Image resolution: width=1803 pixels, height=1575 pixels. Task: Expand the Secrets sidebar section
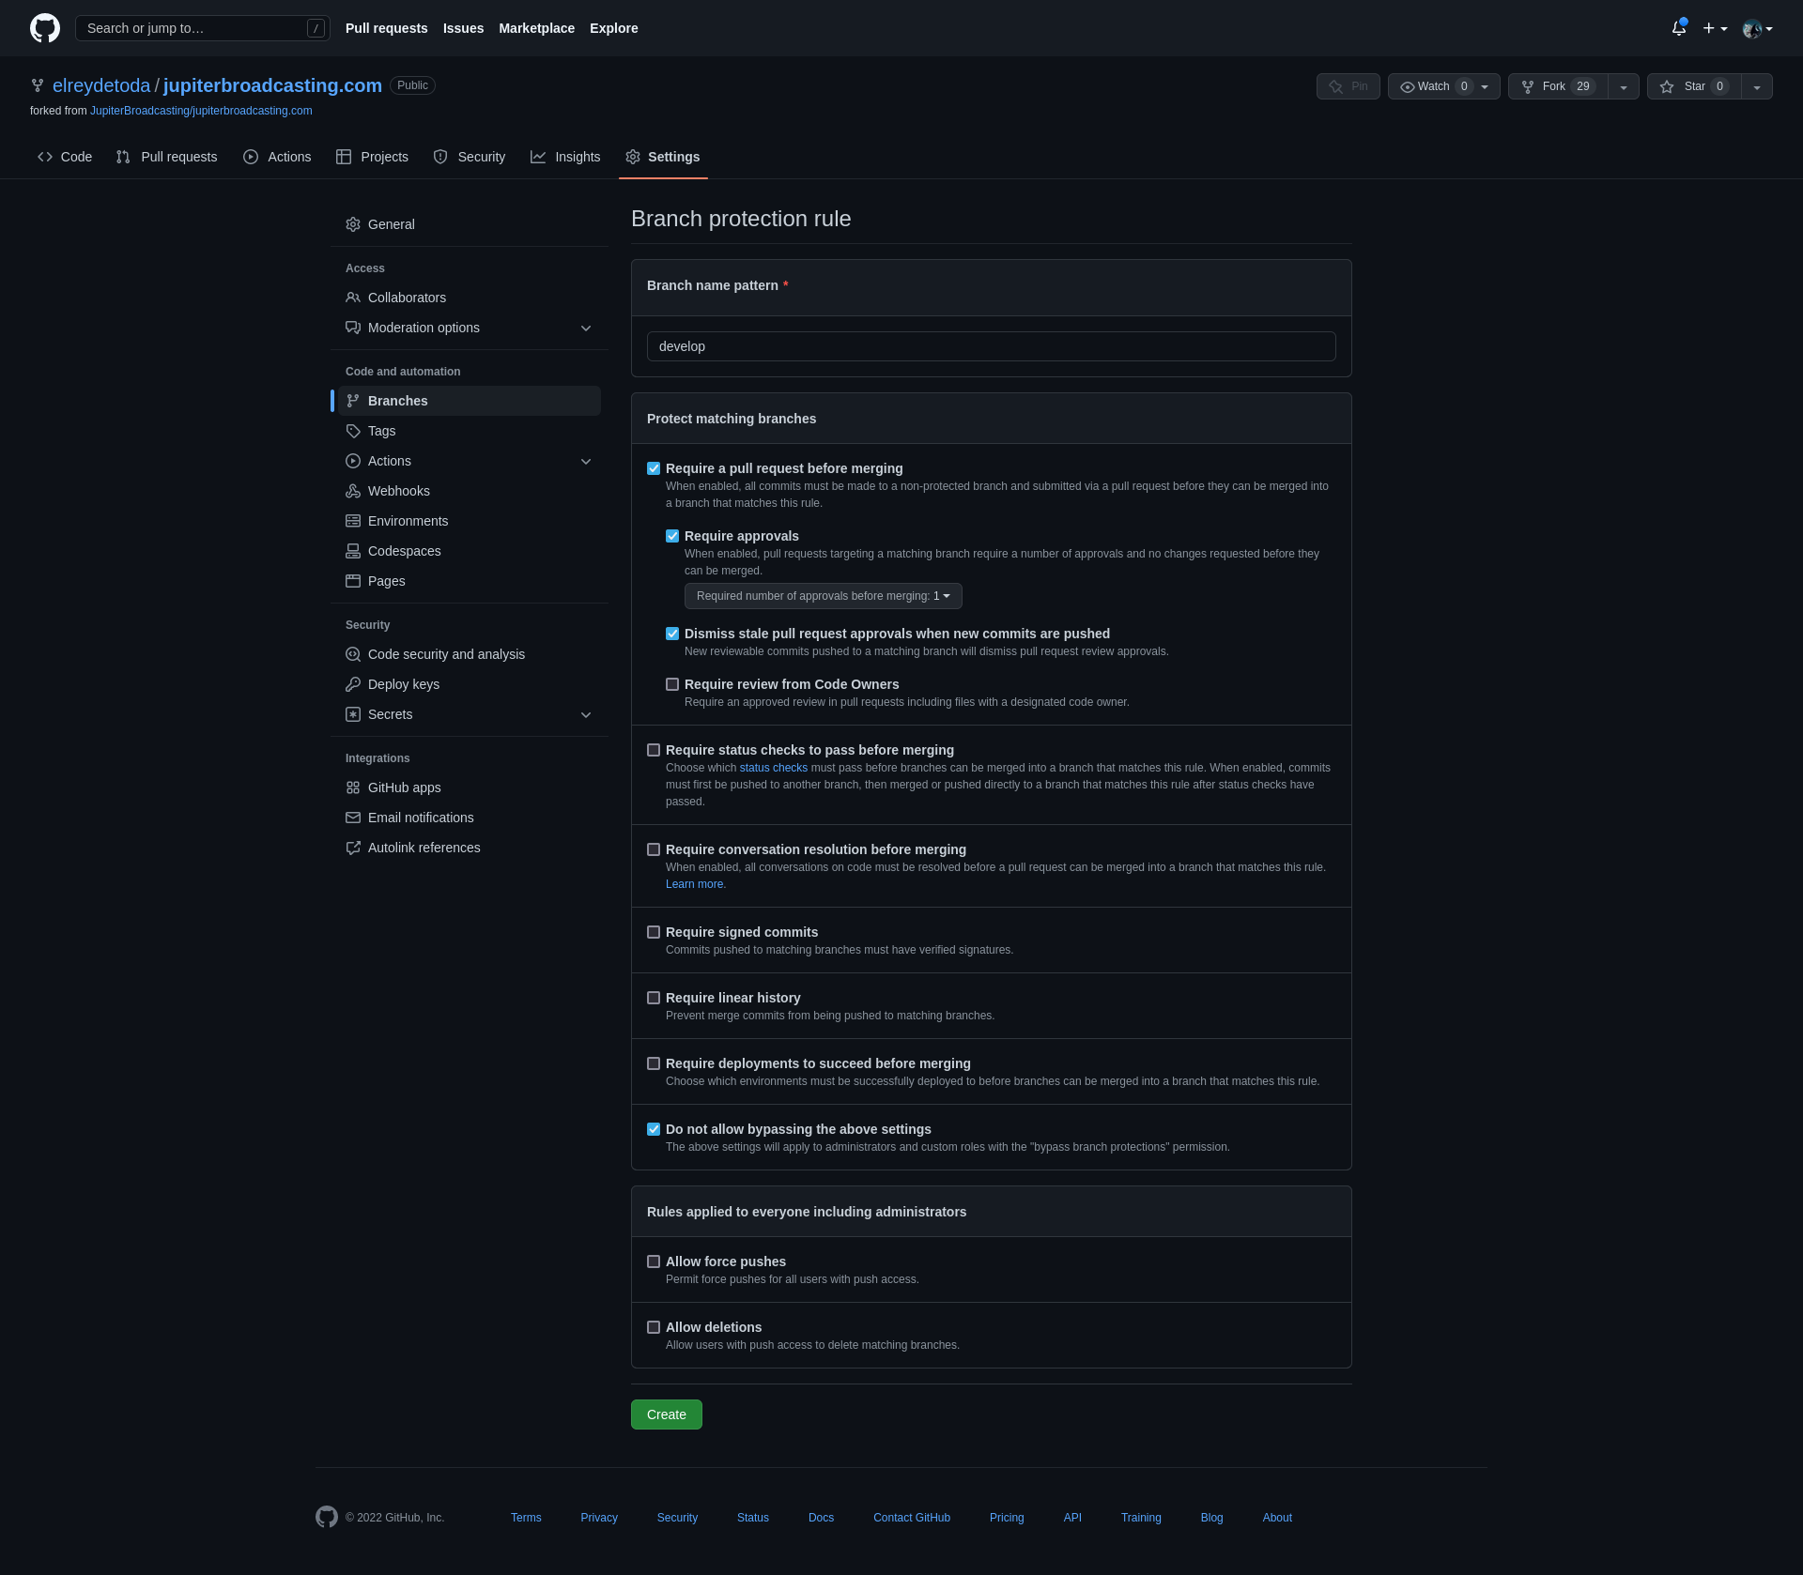(x=586, y=714)
